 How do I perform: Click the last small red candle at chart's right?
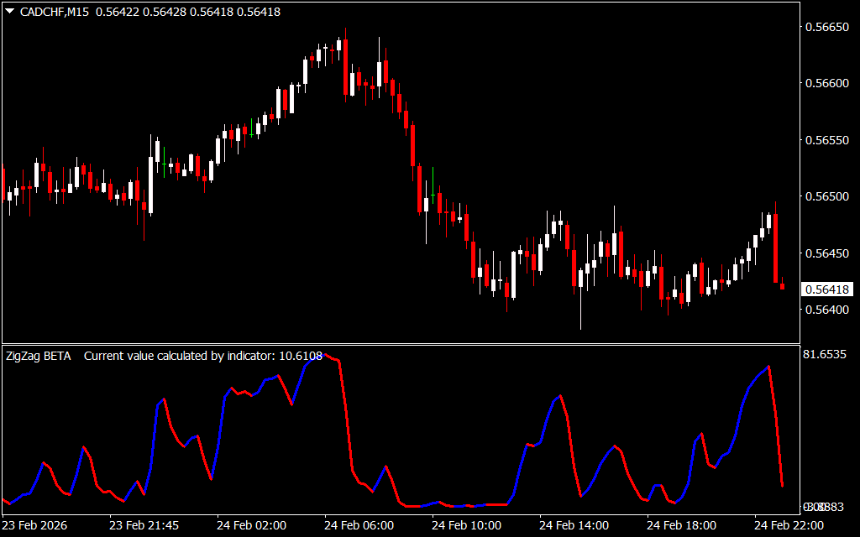coord(783,287)
